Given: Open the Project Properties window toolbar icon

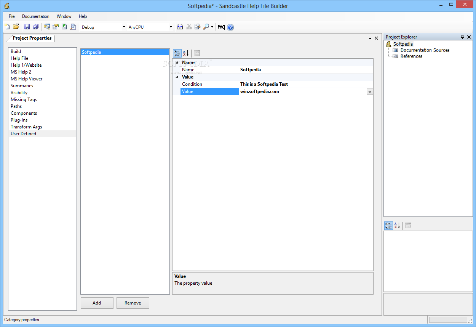Looking at the screenshot, I should pos(56,27).
